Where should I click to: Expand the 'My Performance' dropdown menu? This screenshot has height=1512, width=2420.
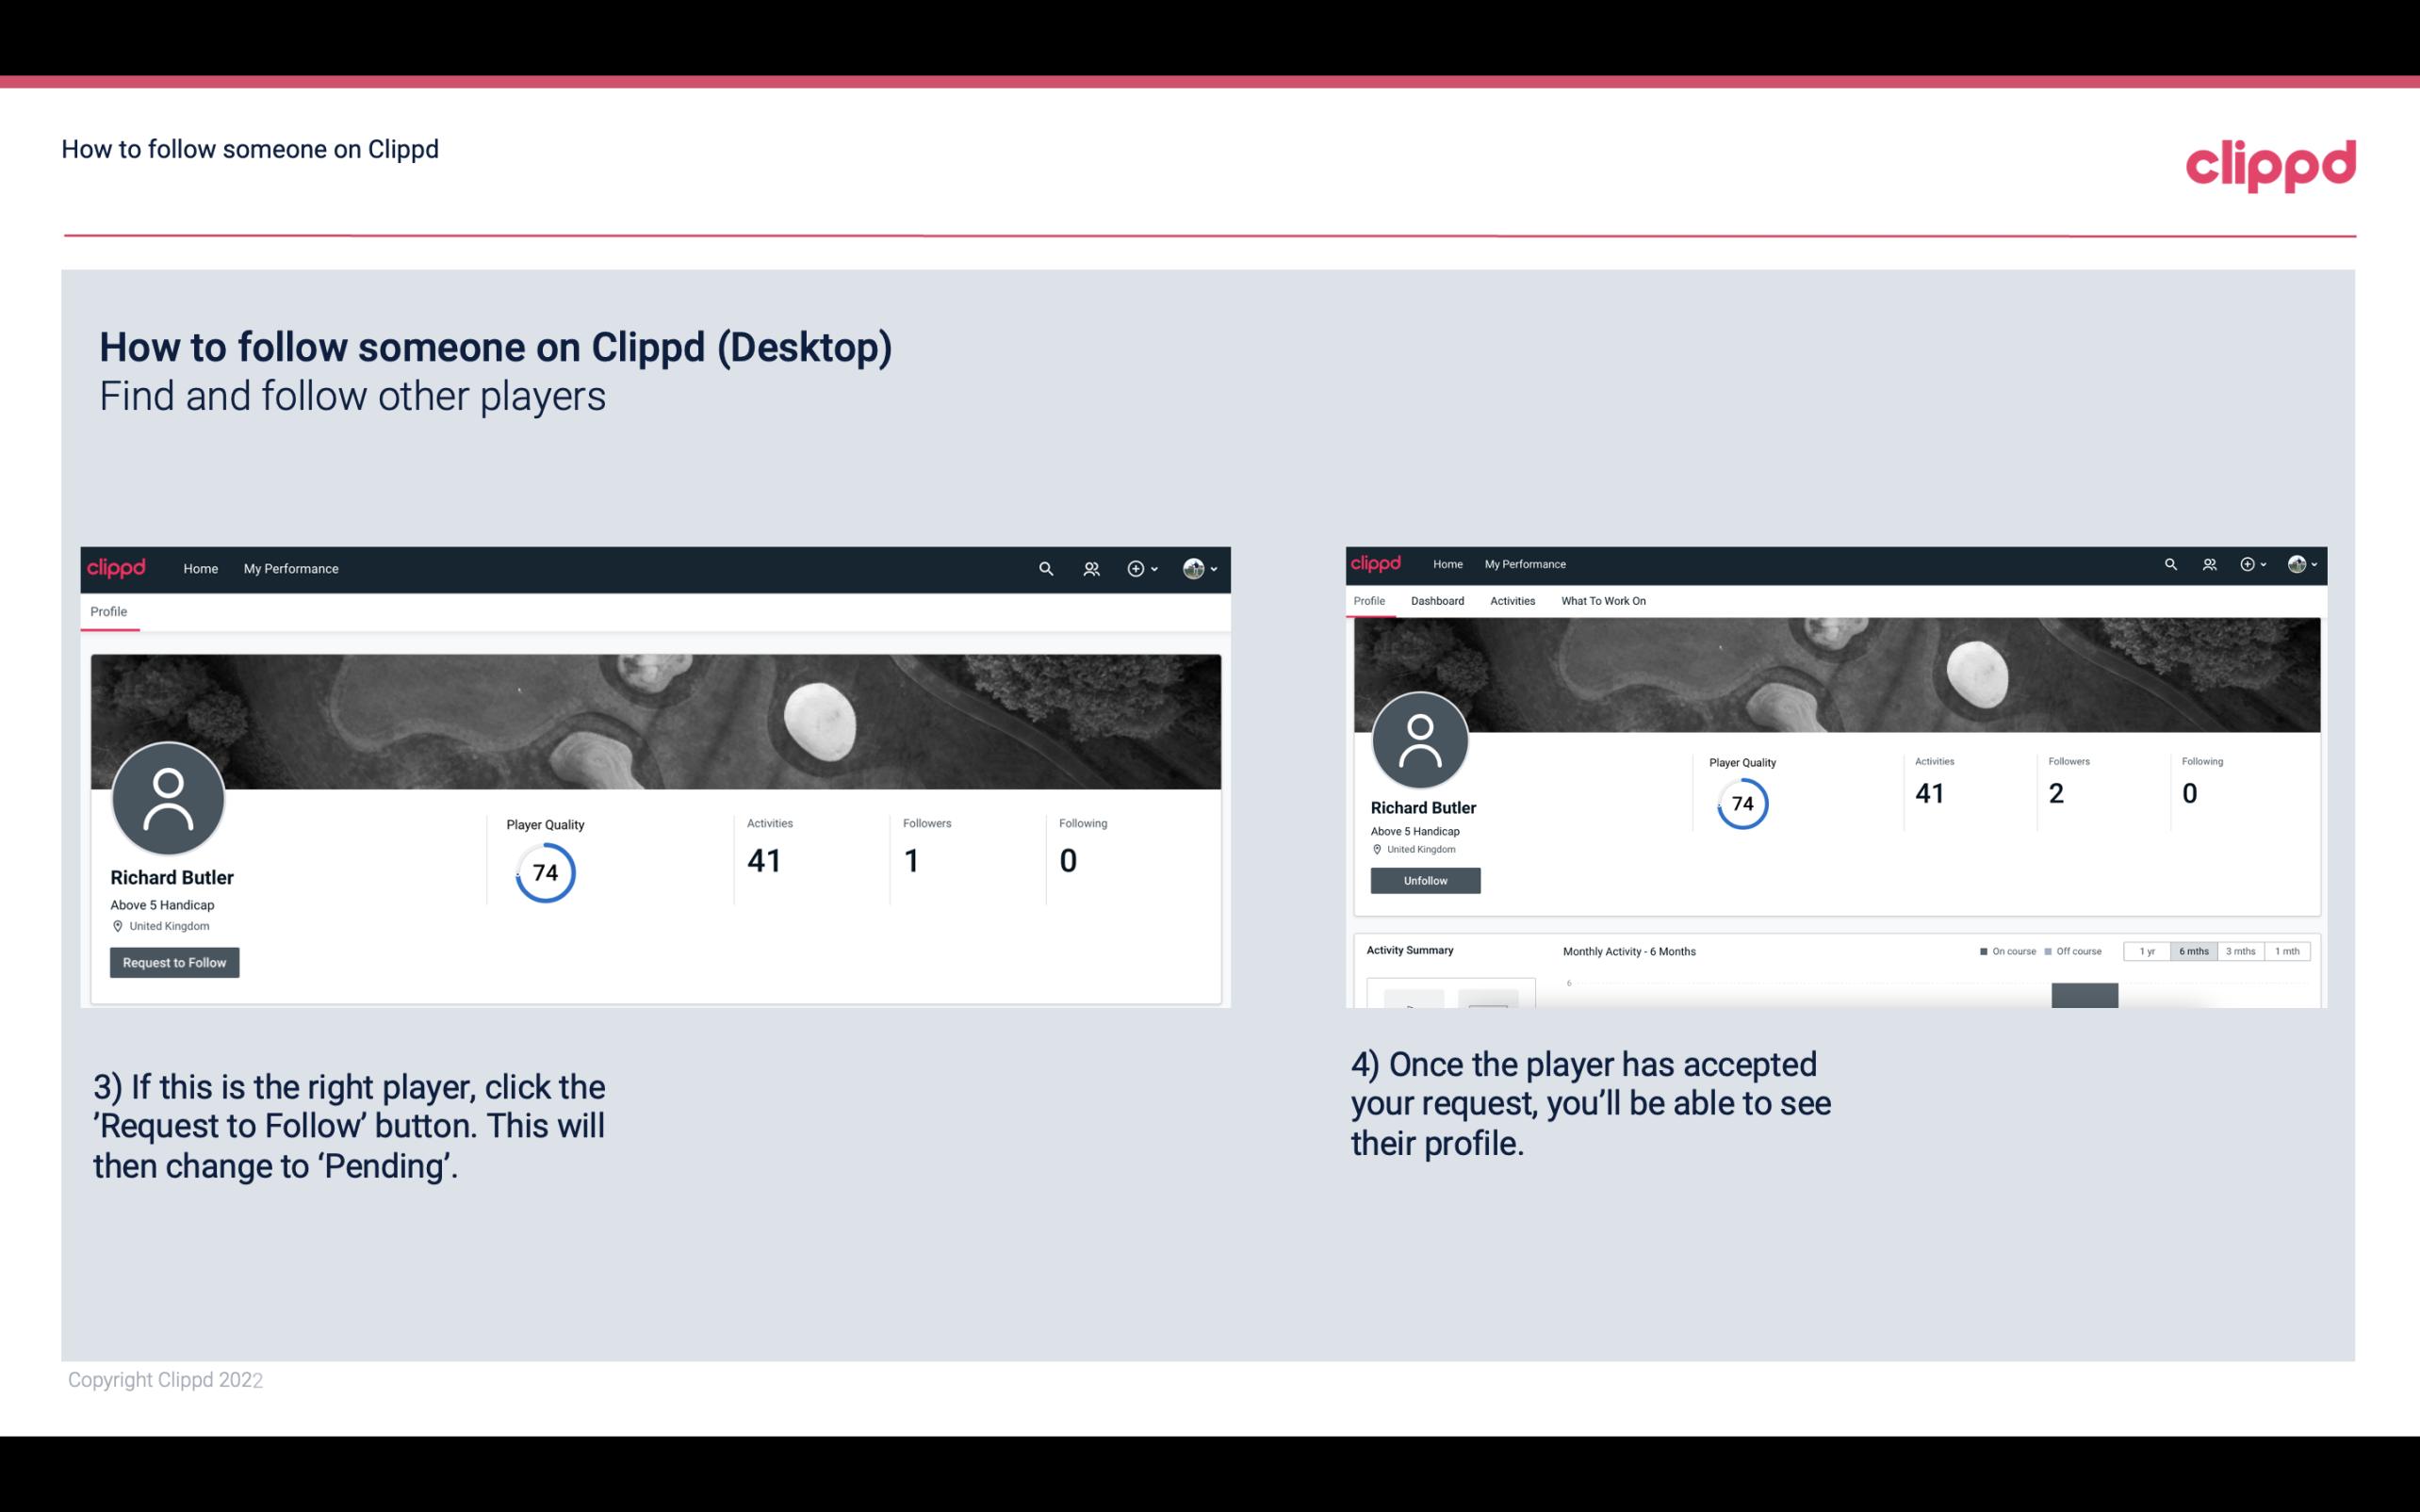(x=291, y=568)
